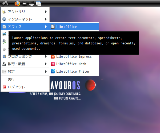Click the document icon beside オフィス
Image resolution: width=160 pixels, height=133 pixels.
pos(4,27)
